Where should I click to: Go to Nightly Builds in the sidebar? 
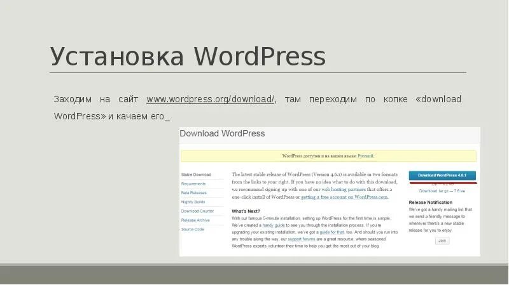coord(193,202)
